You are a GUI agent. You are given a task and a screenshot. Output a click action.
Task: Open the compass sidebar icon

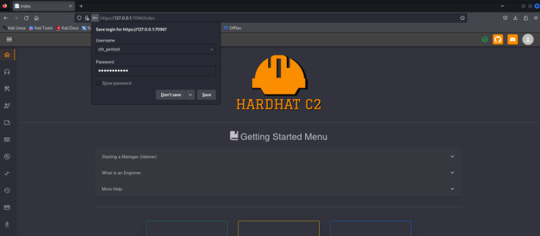(x=7, y=157)
